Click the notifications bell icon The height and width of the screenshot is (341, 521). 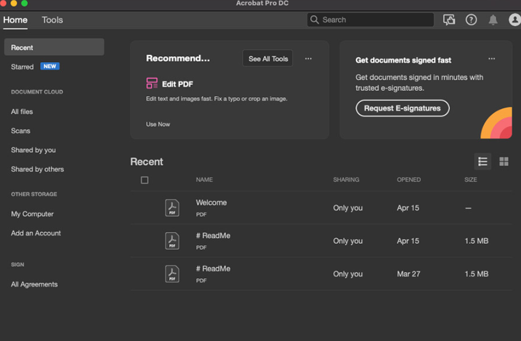click(493, 20)
